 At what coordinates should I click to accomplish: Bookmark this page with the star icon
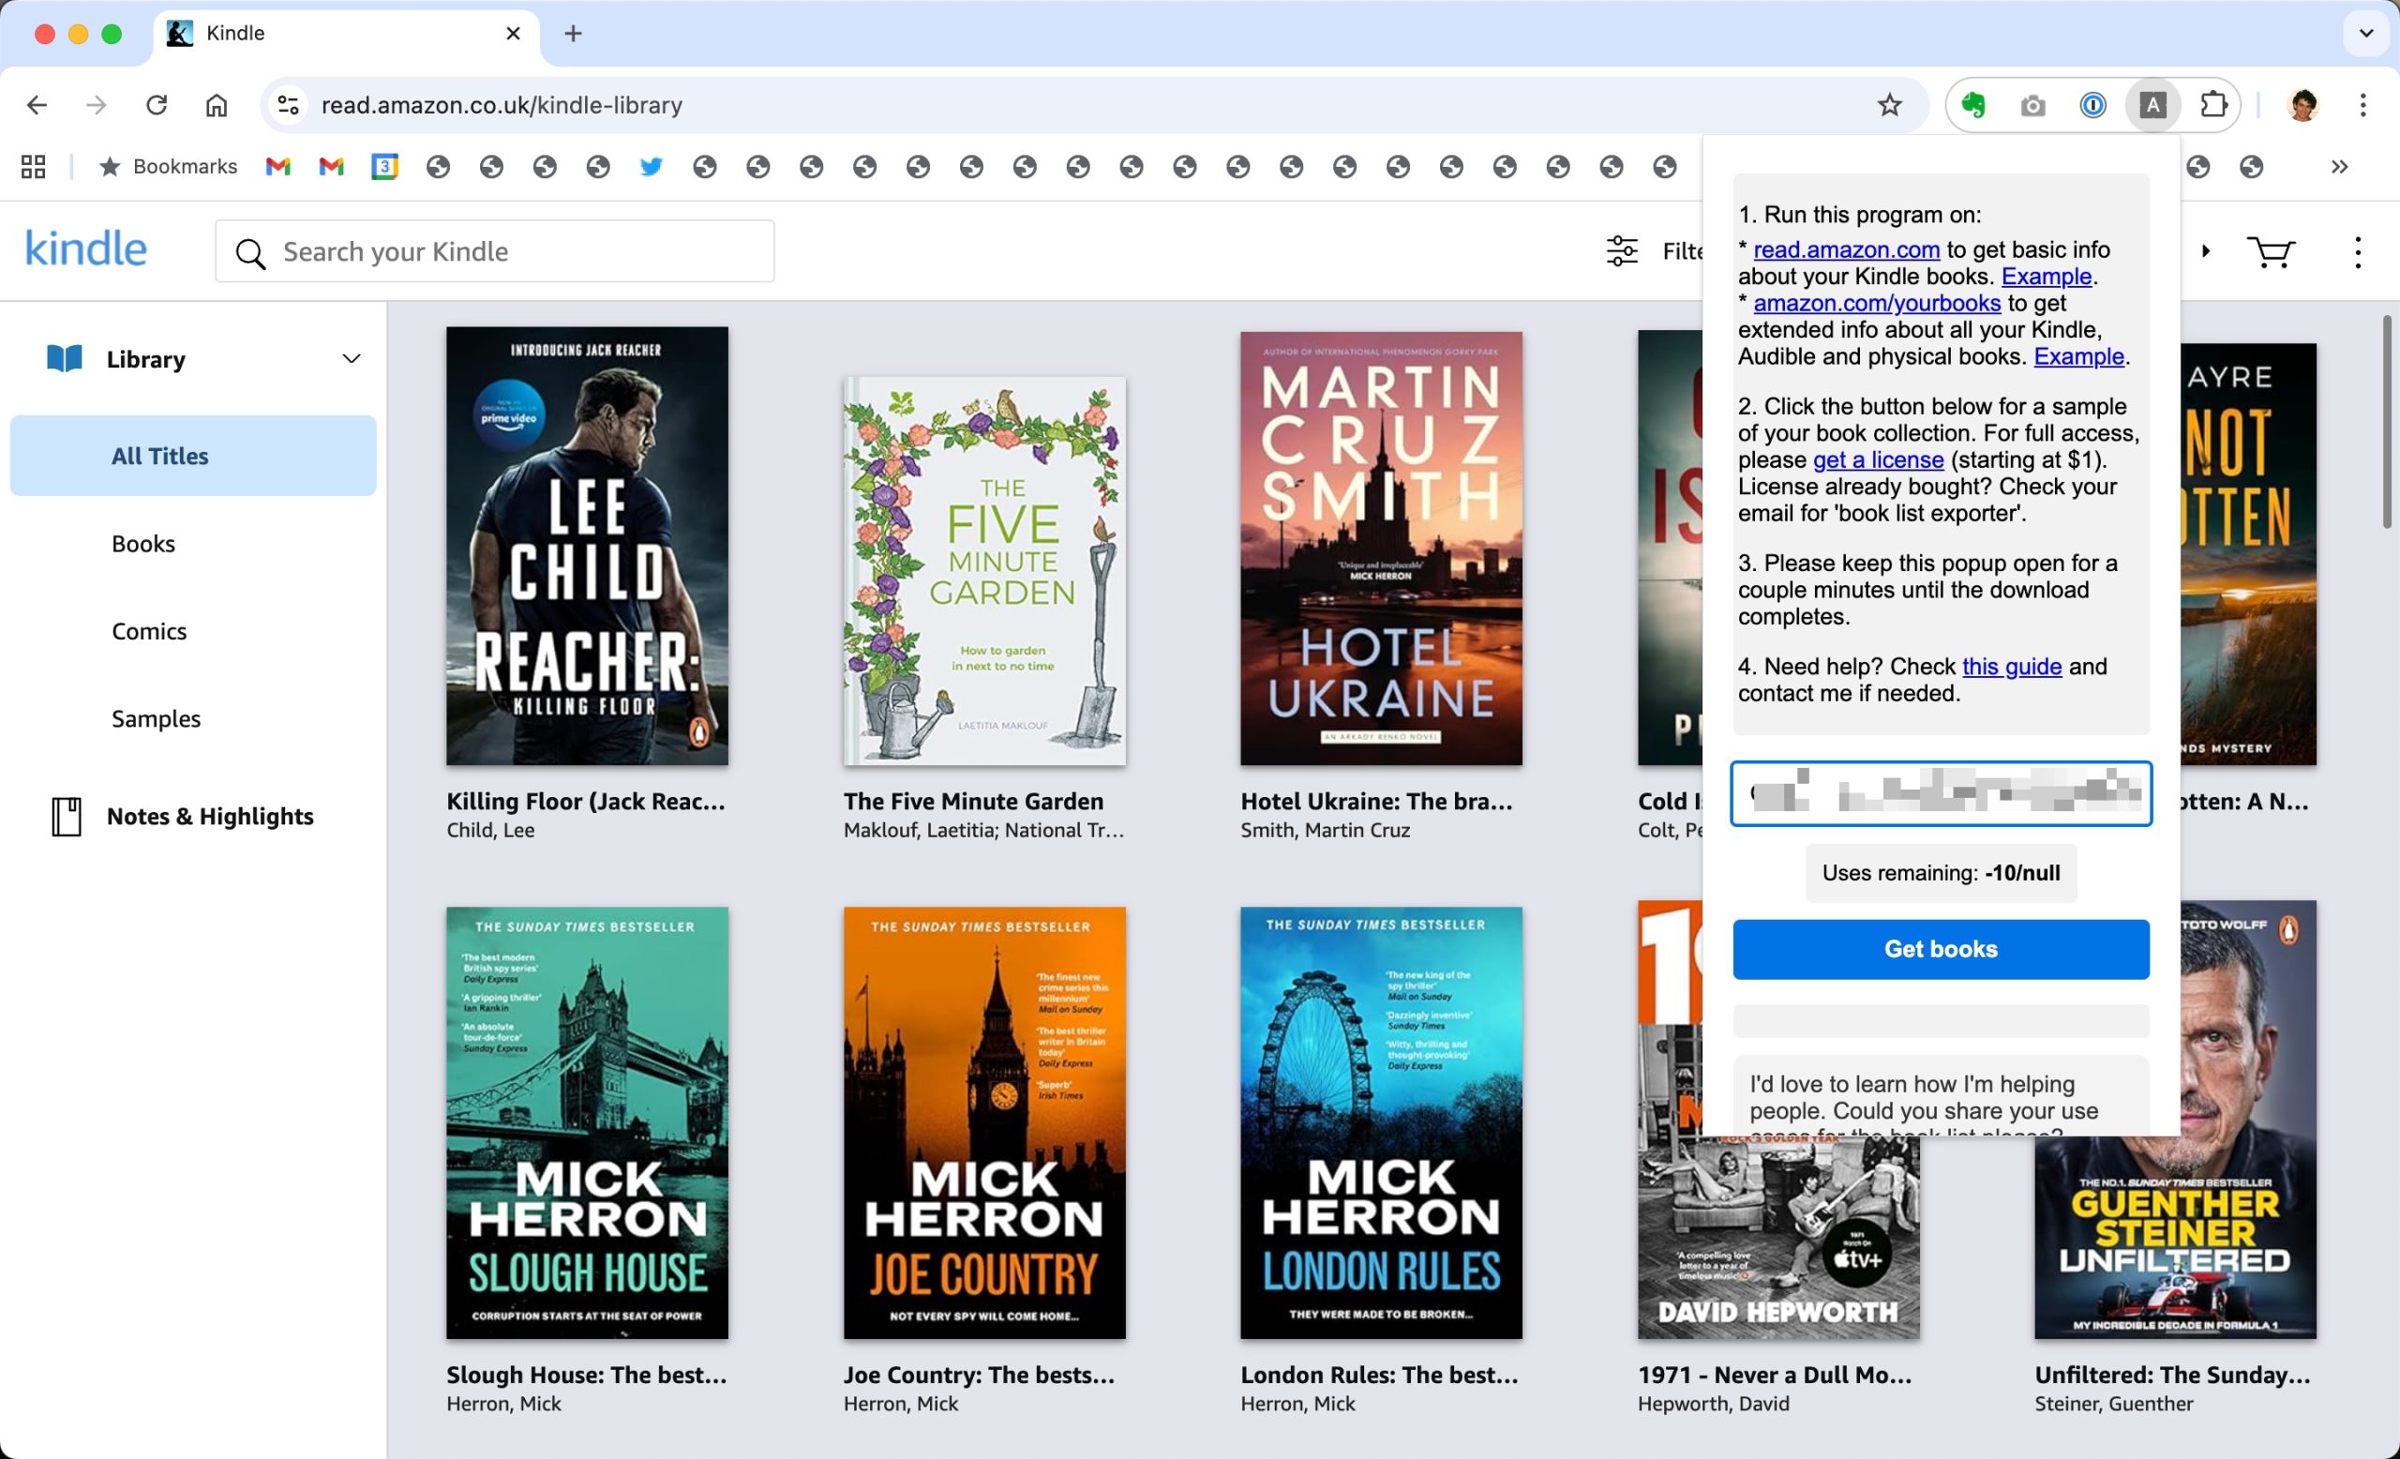[x=1890, y=105]
